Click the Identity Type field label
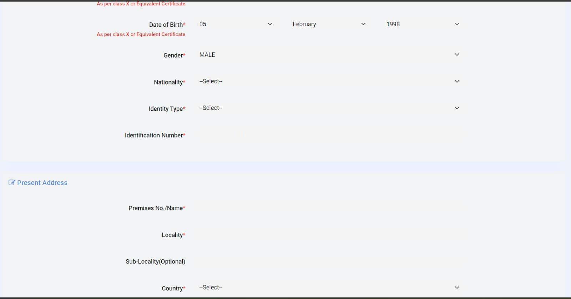Viewport: 571px width, 299px height. pyautogui.click(x=167, y=109)
